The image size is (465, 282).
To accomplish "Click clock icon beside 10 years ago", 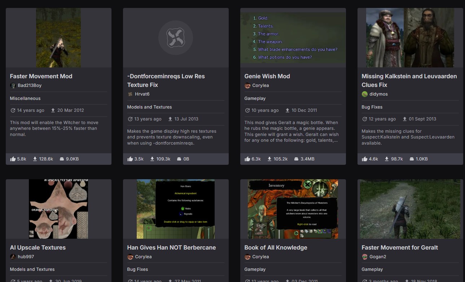I will coord(247,110).
